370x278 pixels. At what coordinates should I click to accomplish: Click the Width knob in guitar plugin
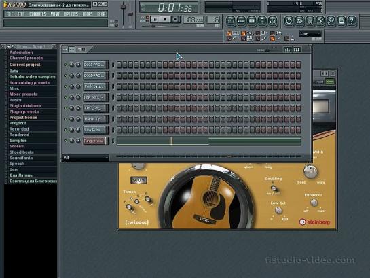pyautogui.click(x=310, y=171)
